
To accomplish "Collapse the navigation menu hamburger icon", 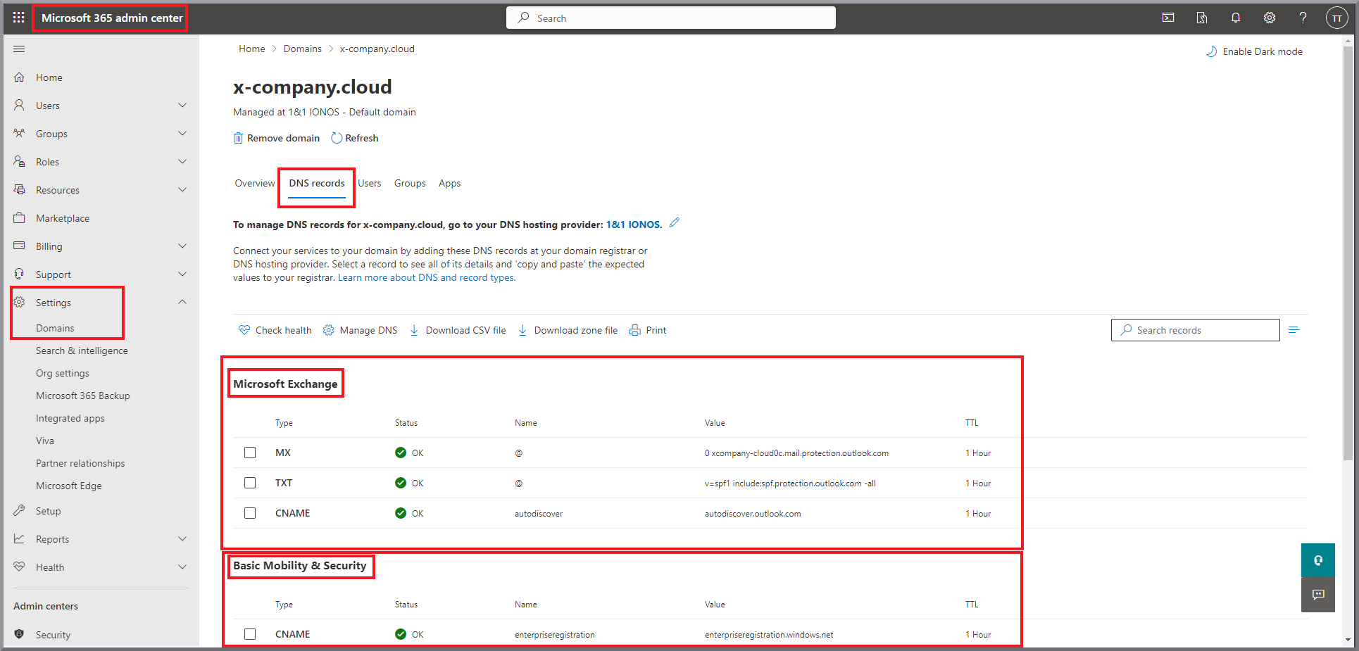I will [19, 49].
